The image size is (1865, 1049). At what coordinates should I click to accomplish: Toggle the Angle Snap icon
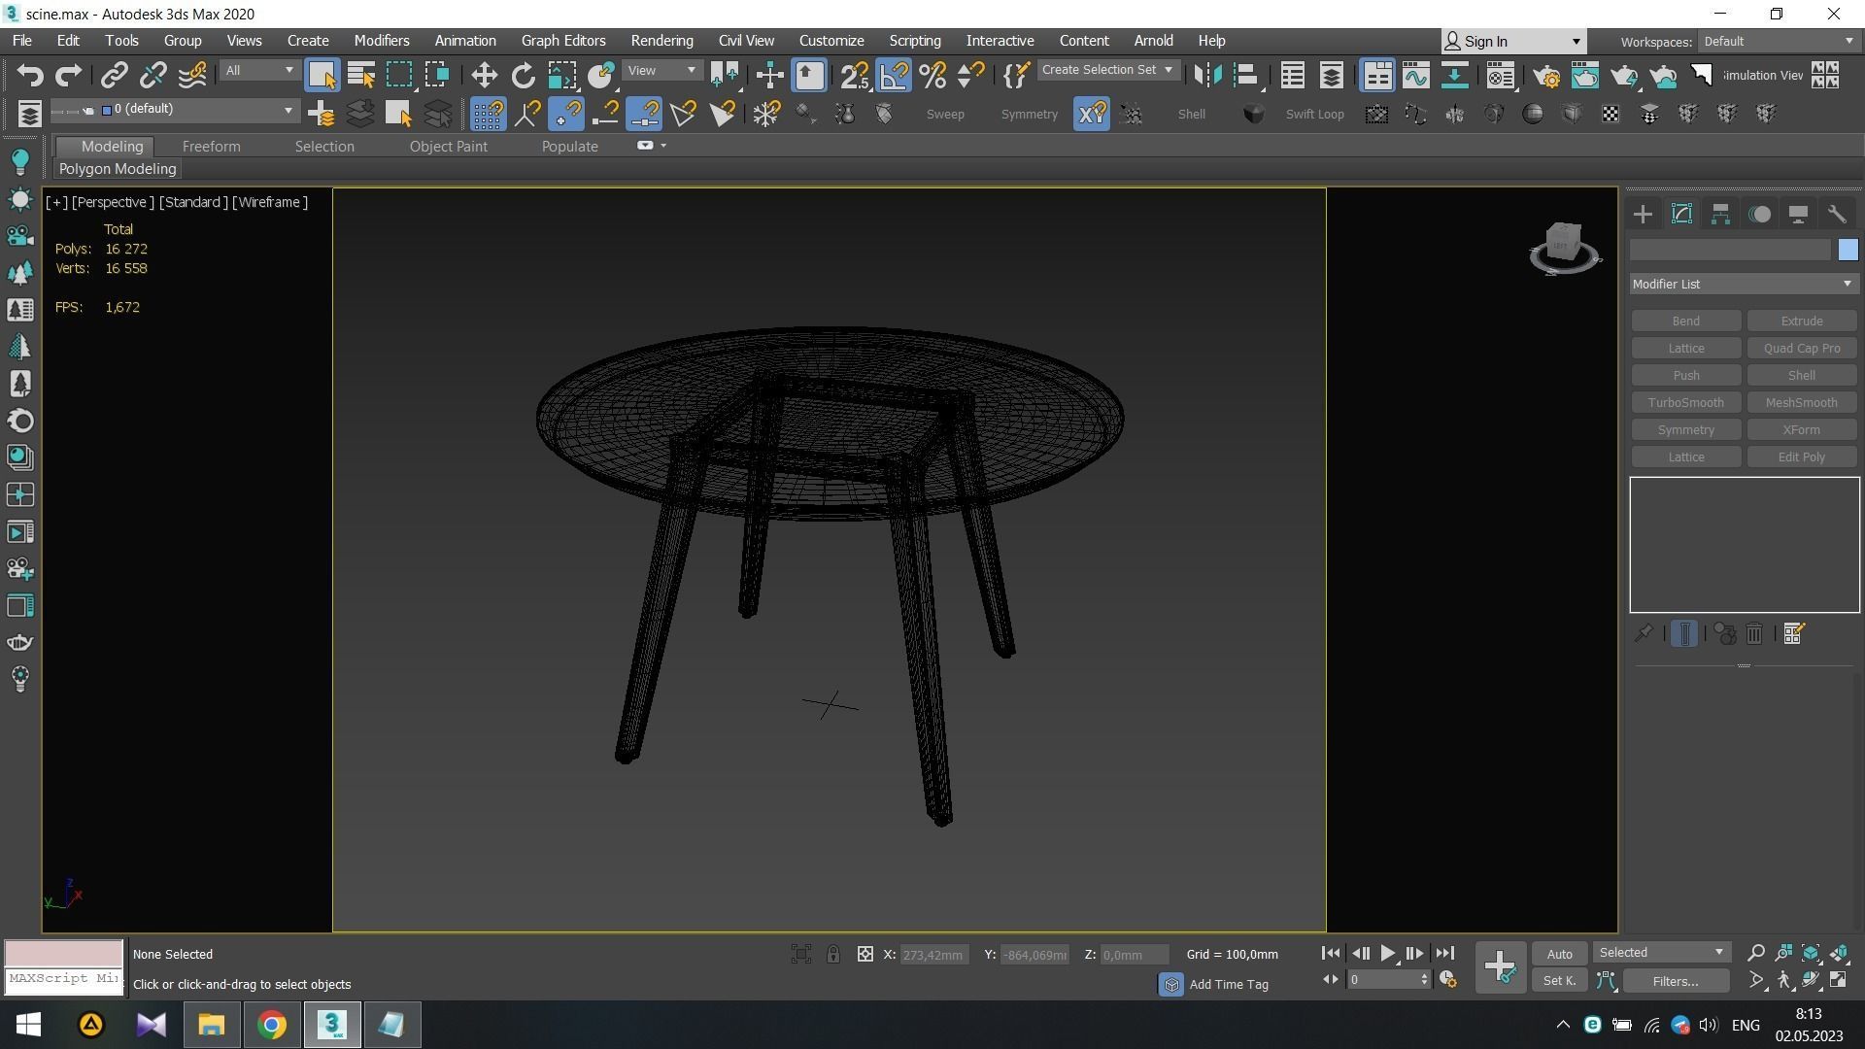(x=895, y=75)
